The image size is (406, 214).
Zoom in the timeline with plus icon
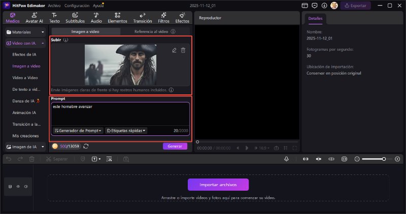pos(397,159)
